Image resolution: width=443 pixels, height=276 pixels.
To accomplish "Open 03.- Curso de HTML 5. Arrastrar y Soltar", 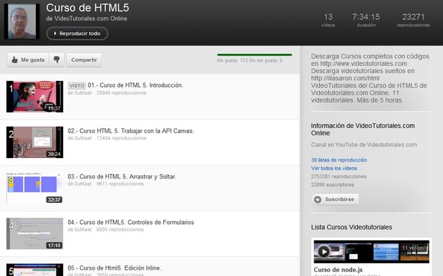I will pos(122,177).
